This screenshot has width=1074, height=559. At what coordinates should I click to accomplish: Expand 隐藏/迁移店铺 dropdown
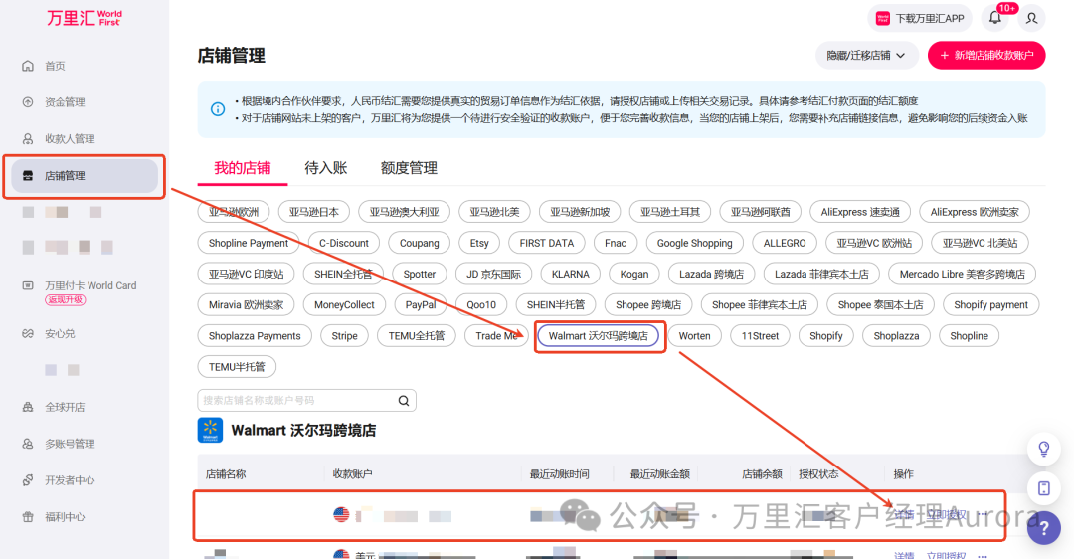(x=866, y=55)
